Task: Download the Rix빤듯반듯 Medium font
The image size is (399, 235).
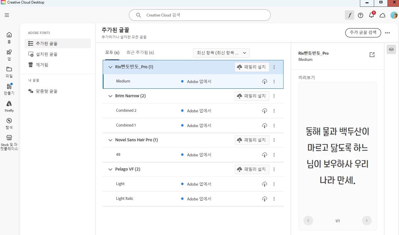Action: 265,81
